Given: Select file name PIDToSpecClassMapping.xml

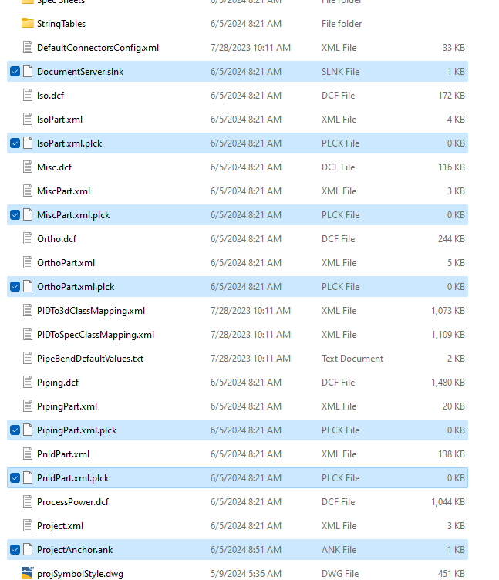Looking at the screenshot, I should [x=96, y=335].
